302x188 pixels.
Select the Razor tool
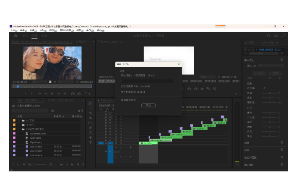coord(90,118)
